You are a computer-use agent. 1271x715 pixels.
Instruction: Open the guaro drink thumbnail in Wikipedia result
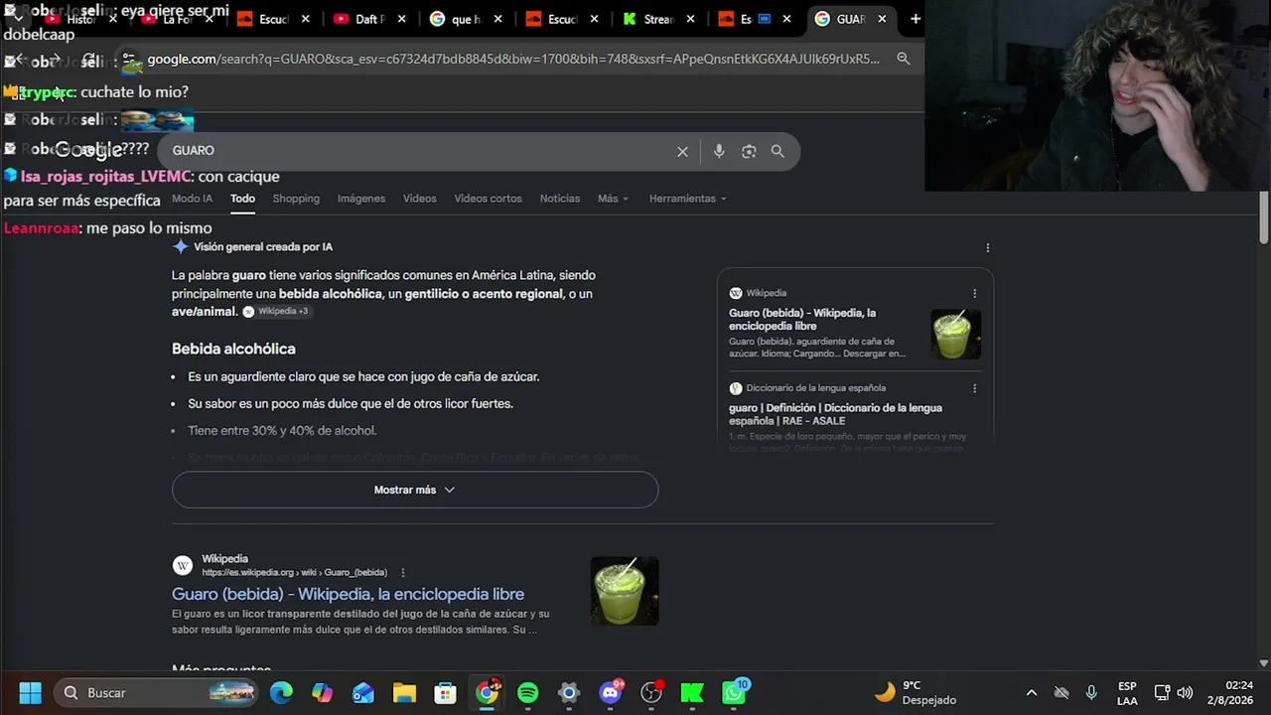tap(625, 591)
